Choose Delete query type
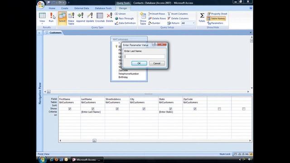Viewport: 290px width, 163px height. point(110,17)
